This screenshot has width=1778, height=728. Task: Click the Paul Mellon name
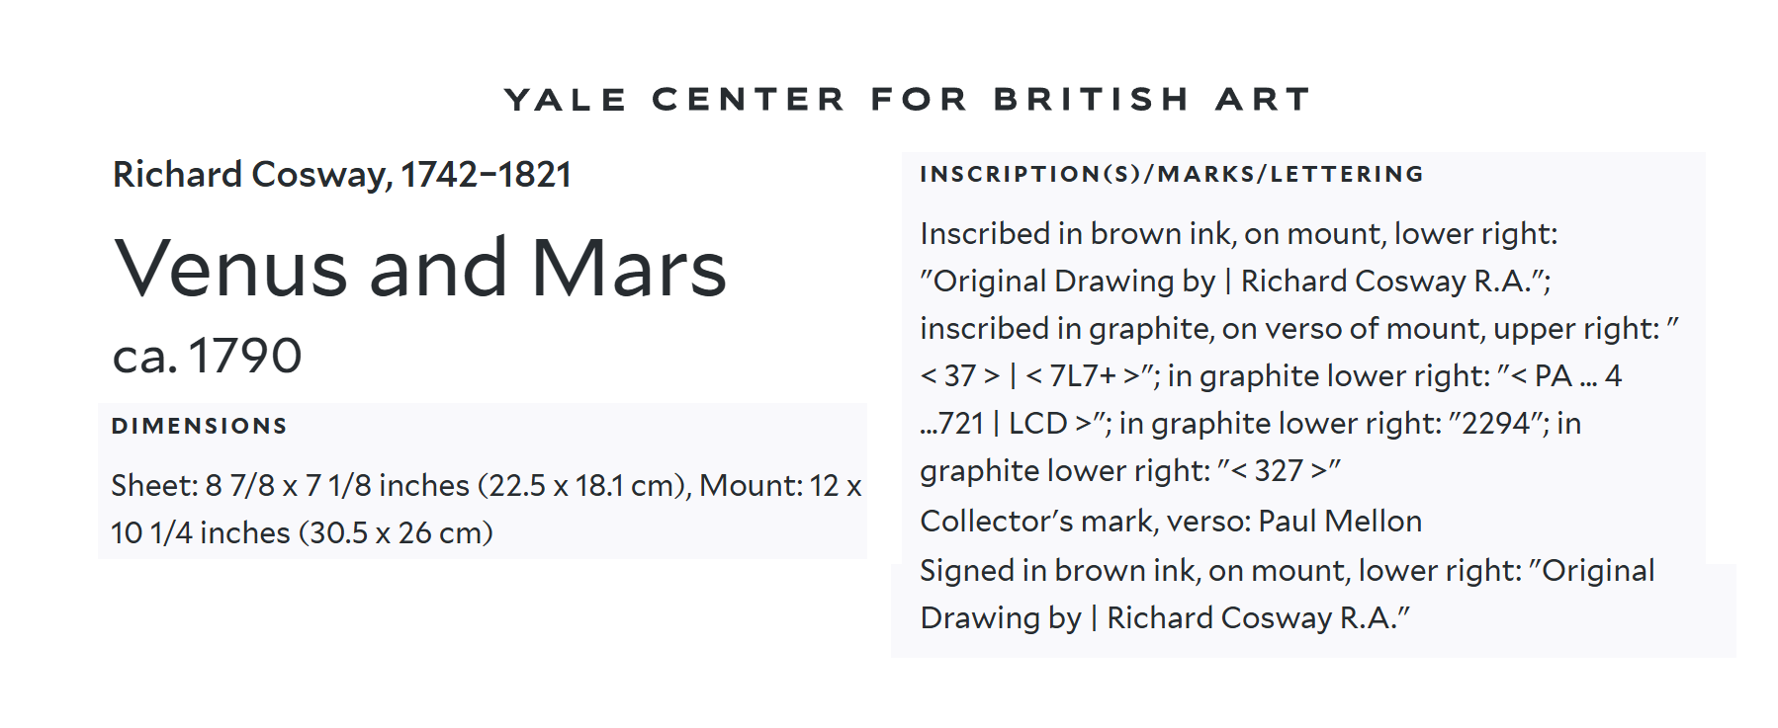[x=1340, y=522]
